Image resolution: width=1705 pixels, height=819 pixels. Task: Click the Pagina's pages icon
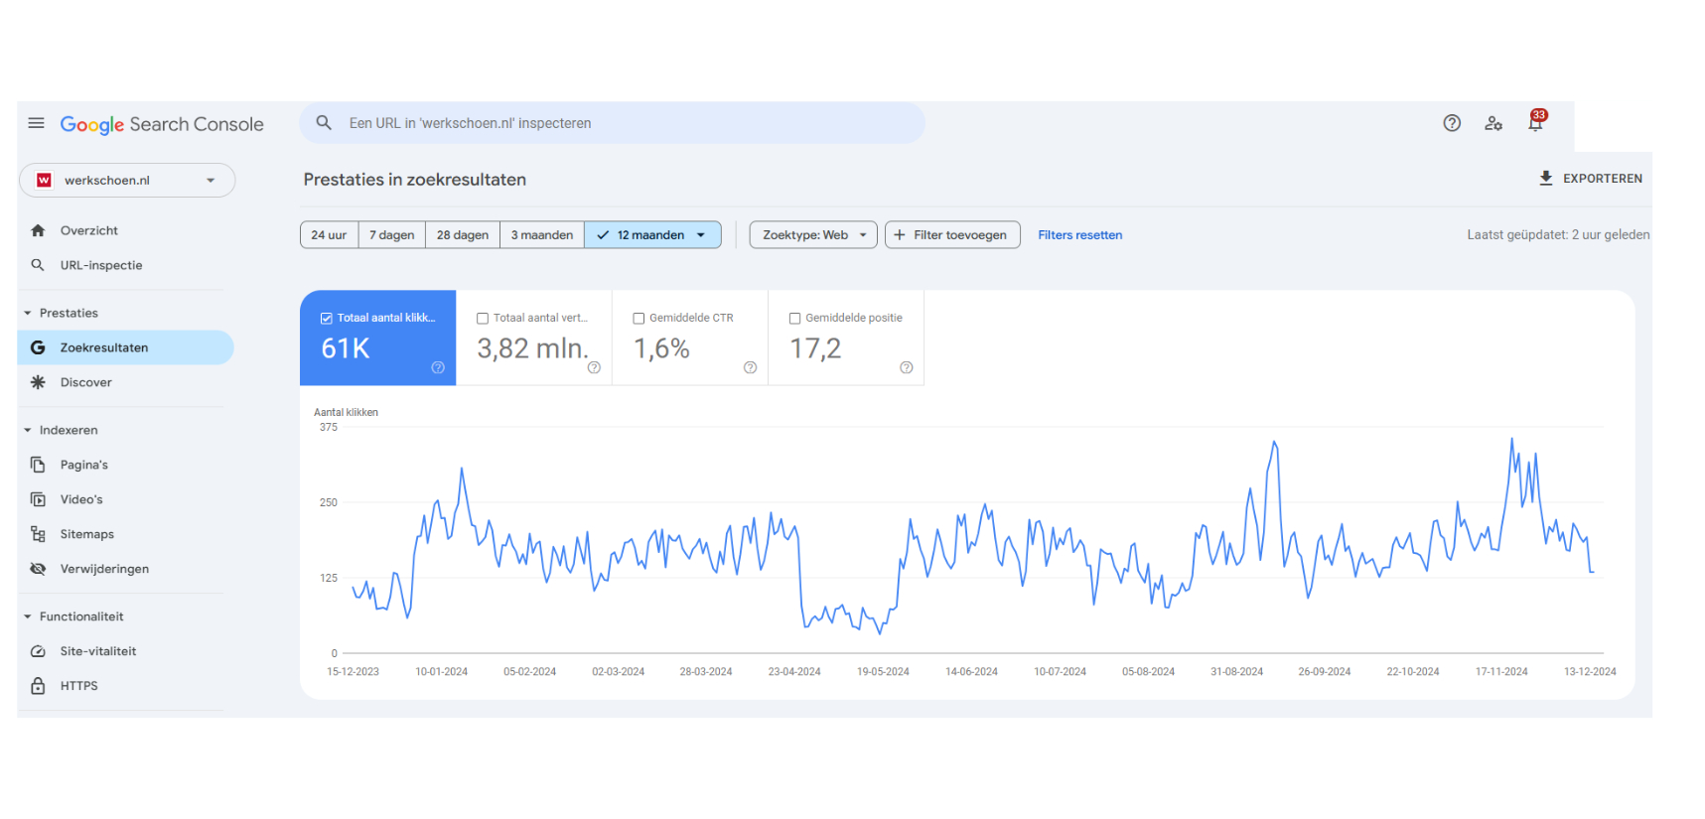tap(38, 465)
